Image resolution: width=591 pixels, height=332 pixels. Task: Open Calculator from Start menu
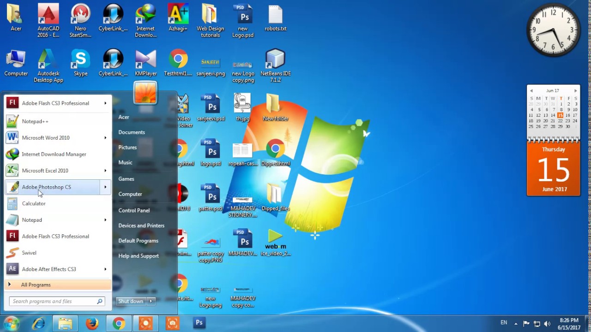pyautogui.click(x=58, y=203)
